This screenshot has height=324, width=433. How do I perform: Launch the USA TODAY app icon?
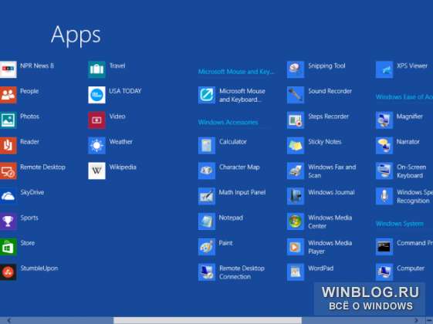pos(96,95)
